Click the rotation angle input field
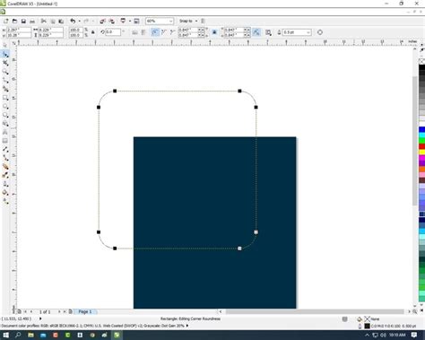425x340 pixels. [113, 32]
